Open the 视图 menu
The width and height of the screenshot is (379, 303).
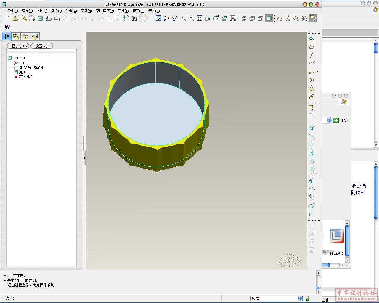pos(42,11)
